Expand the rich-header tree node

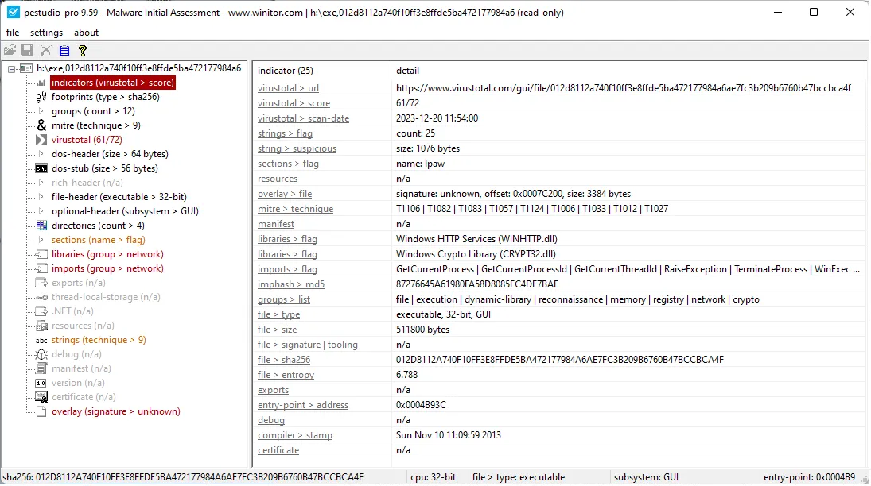click(41, 183)
